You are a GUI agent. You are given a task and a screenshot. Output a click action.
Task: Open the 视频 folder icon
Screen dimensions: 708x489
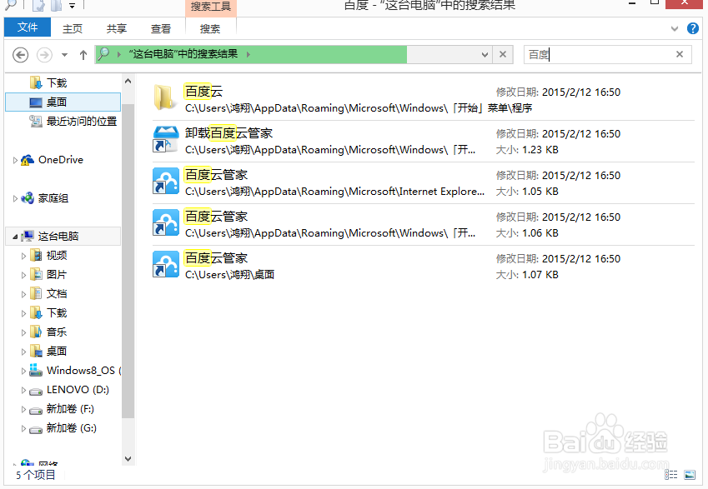[x=36, y=255]
